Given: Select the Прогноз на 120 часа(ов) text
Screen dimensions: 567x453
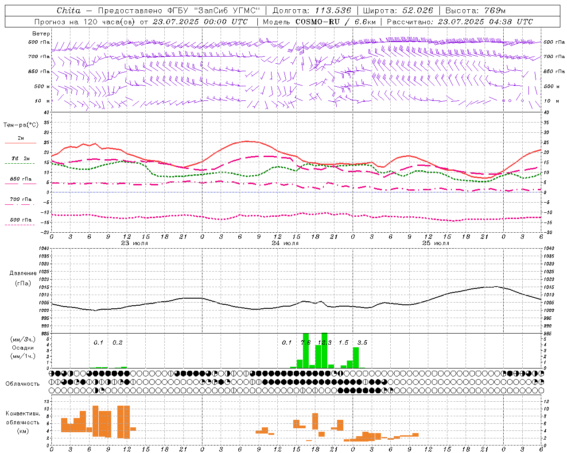Looking at the screenshot, I should 85,22.
